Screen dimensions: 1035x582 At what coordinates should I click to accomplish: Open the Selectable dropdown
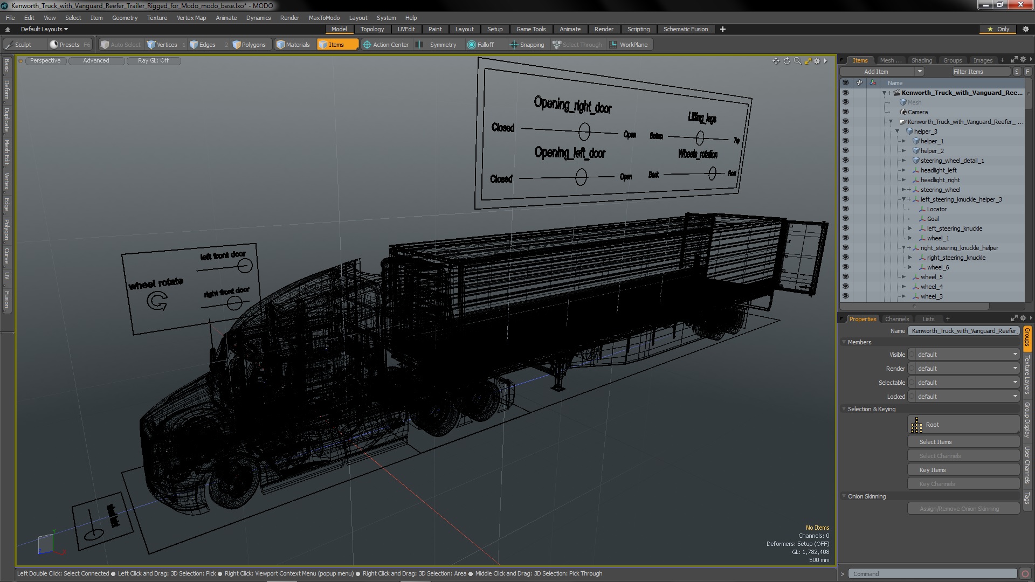coord(964,383)
